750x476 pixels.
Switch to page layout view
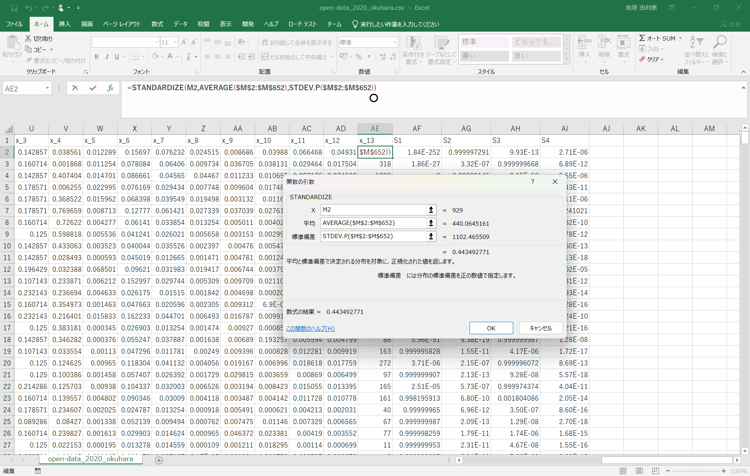(639, 471)
